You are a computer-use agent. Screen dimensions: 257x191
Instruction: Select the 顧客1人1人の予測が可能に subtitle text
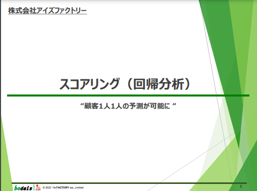pyautogui.click(x=127, y=106)
